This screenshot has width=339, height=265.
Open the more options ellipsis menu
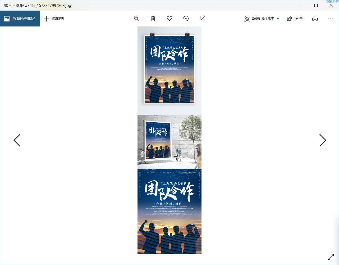331,19
